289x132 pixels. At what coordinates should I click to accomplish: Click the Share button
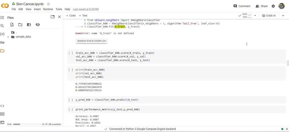click(262, 6)
